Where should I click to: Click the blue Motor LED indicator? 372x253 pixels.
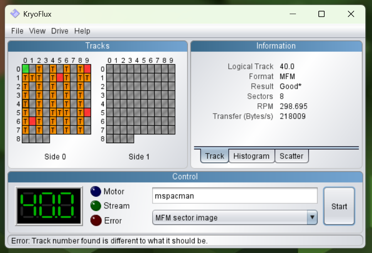tap(96, 192)
